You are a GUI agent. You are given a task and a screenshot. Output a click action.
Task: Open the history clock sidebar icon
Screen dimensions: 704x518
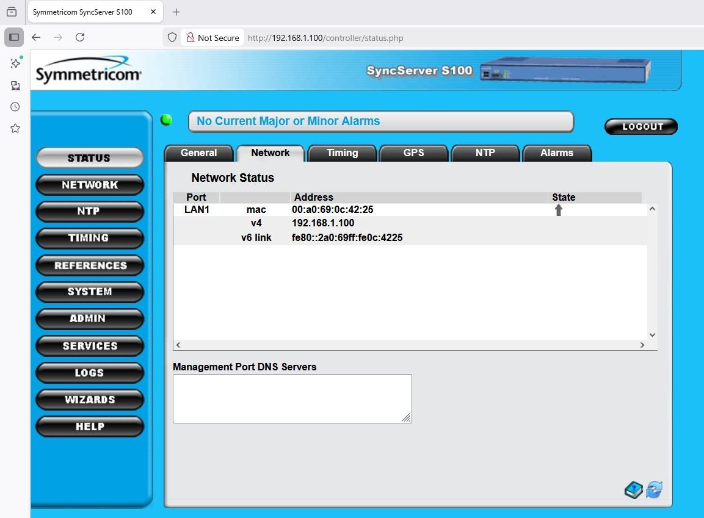(x=15, y=107)
